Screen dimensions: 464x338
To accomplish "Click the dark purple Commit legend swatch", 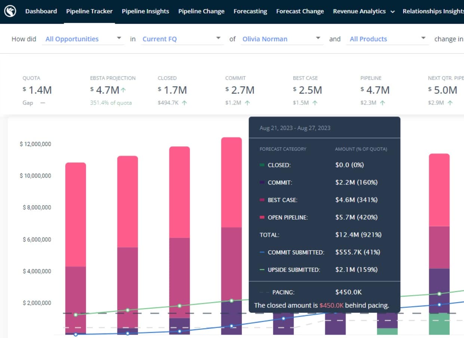I will point(262,183).
